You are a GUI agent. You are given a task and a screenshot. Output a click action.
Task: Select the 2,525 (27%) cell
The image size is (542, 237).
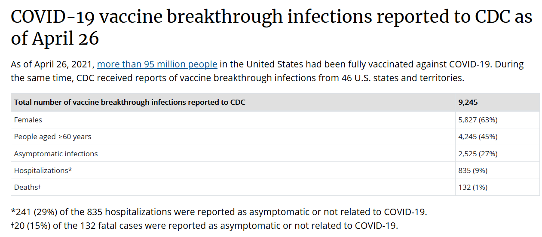pos(478,154)
